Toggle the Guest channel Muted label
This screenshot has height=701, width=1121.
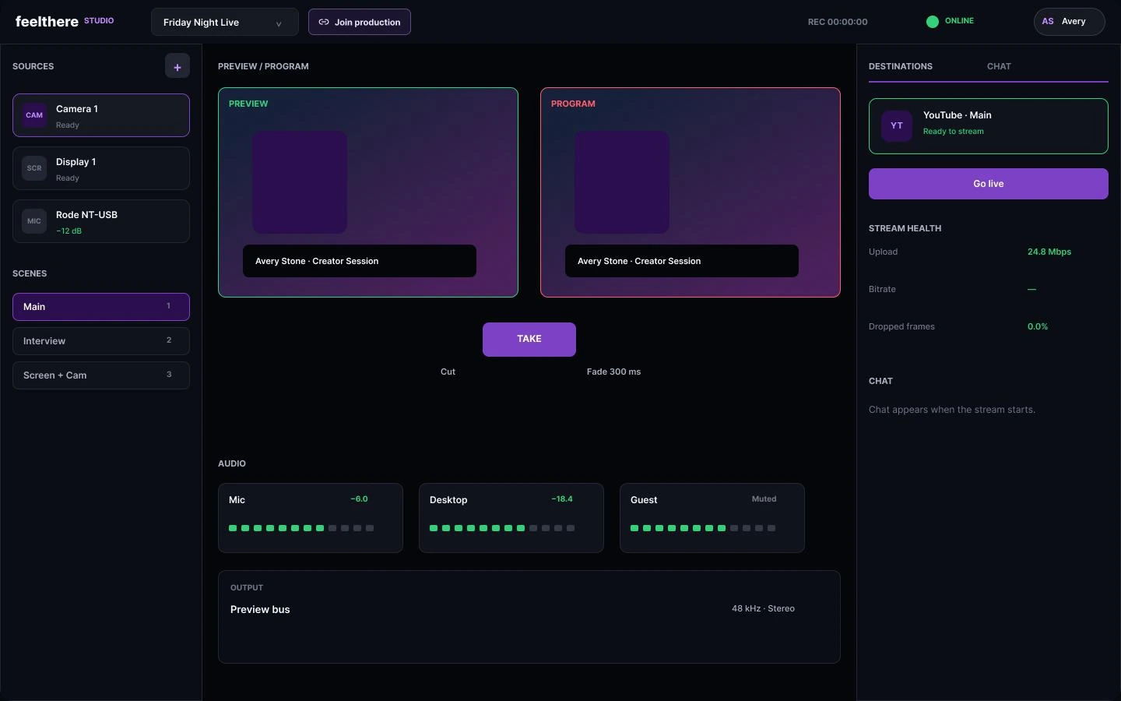tap(764, 499)
